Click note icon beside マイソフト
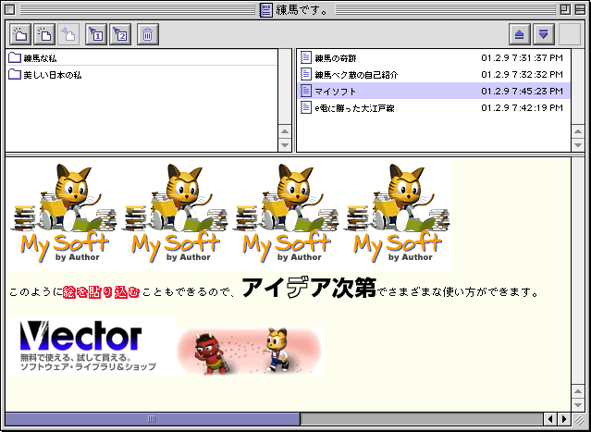Screen dimensions: 591x432 coord(306,91)
